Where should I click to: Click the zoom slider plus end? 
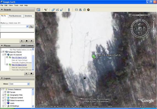pyautogui.click(x=154, y=19)
